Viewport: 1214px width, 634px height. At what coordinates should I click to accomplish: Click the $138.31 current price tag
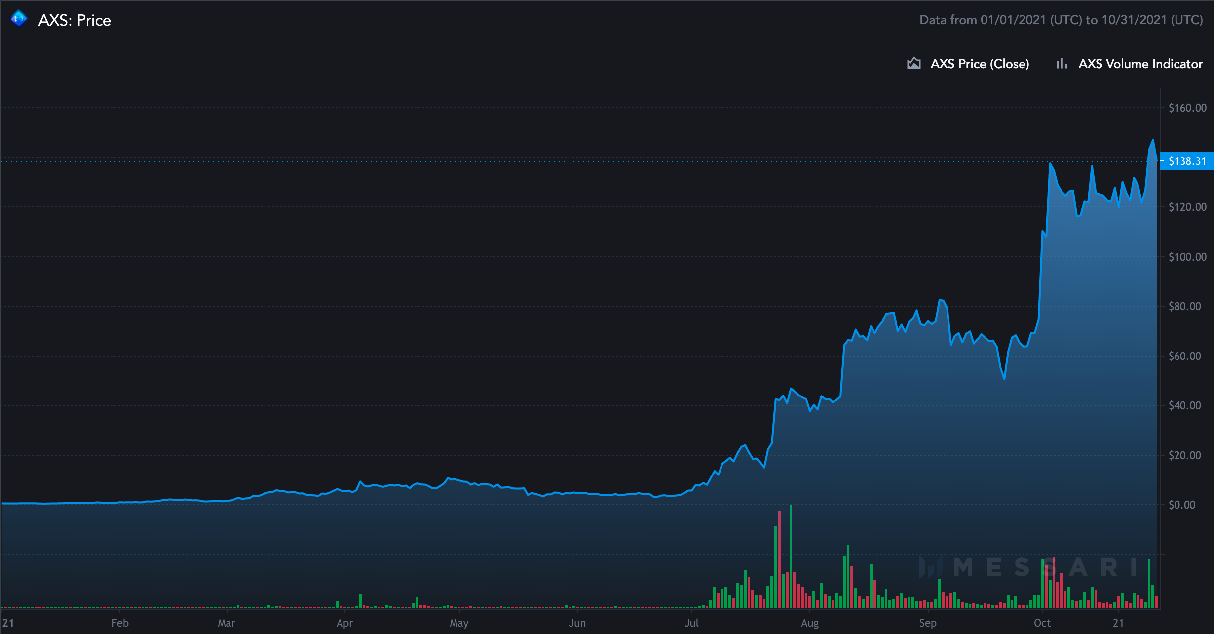tap(1186, 161)
